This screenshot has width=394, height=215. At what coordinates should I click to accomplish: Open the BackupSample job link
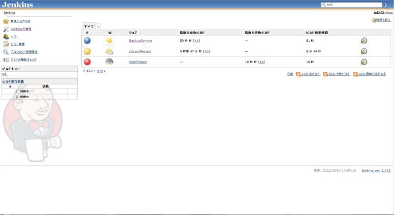(x=140, y=41)
